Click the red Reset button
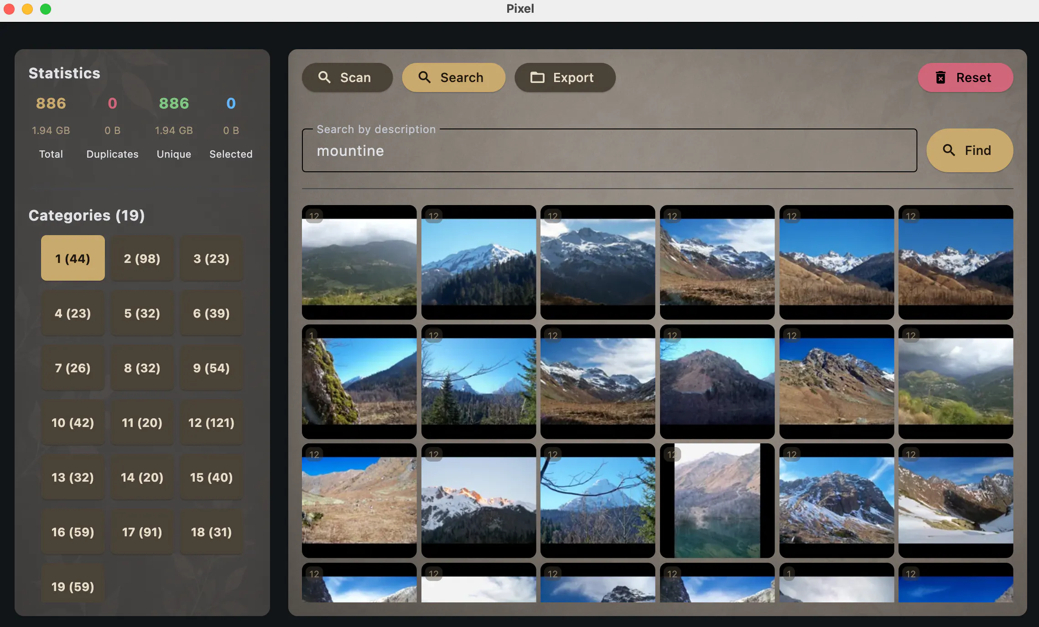The height and width of the screenshot is (627, 1039). (966, 77)
